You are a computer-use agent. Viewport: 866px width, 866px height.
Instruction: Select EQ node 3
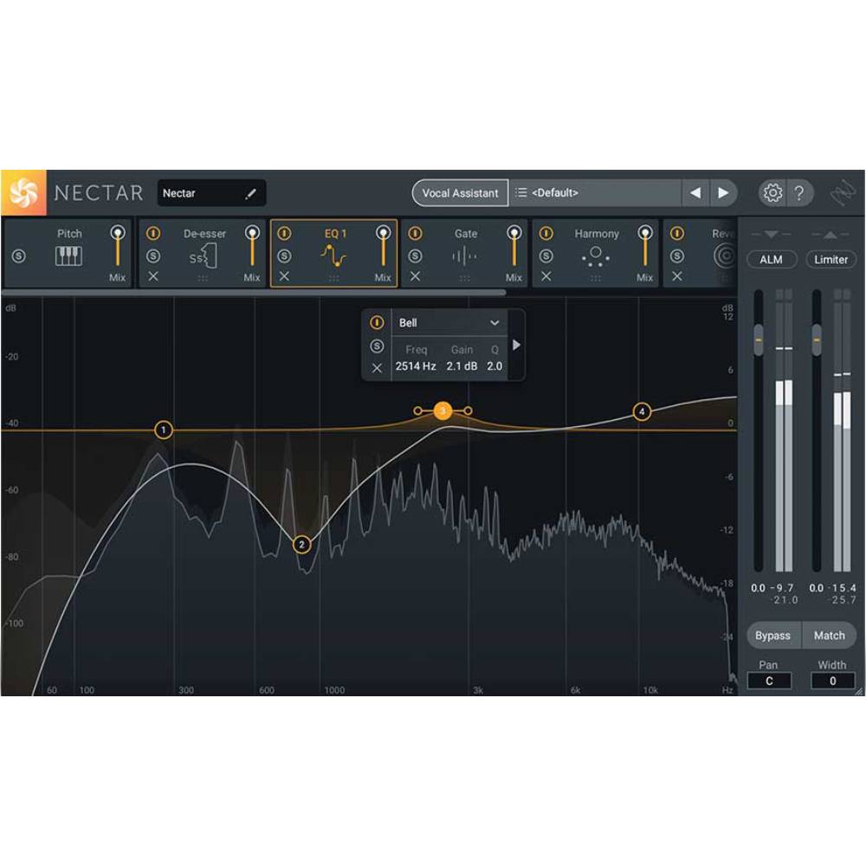point(443,410)
